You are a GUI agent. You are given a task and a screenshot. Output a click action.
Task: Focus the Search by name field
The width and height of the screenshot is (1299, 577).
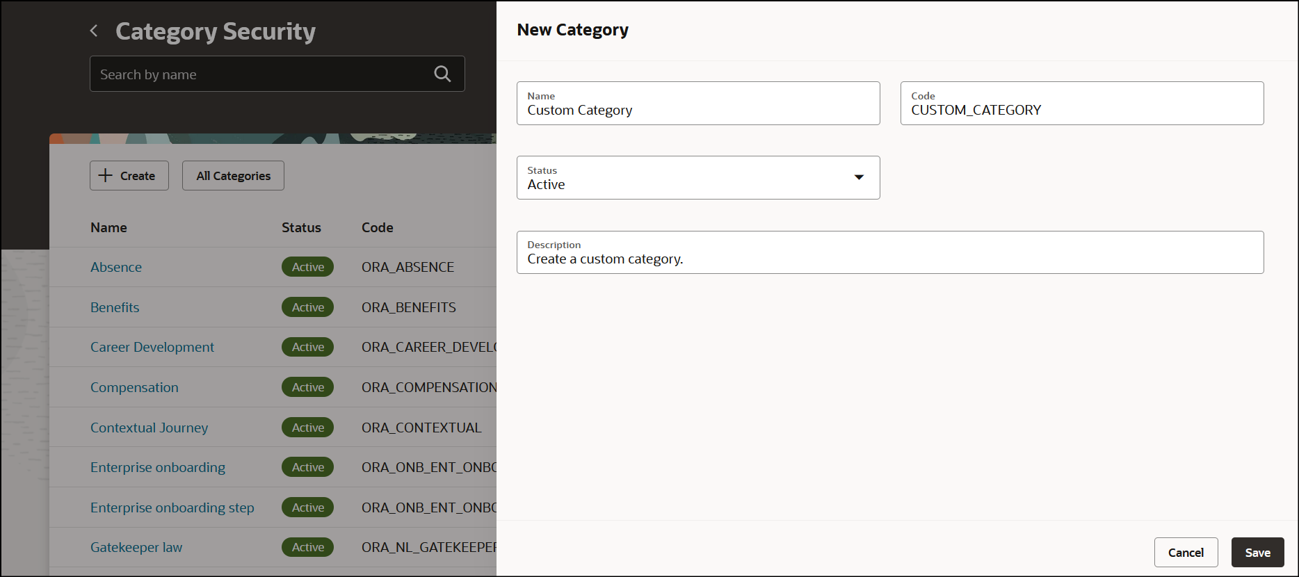(277, 74)
